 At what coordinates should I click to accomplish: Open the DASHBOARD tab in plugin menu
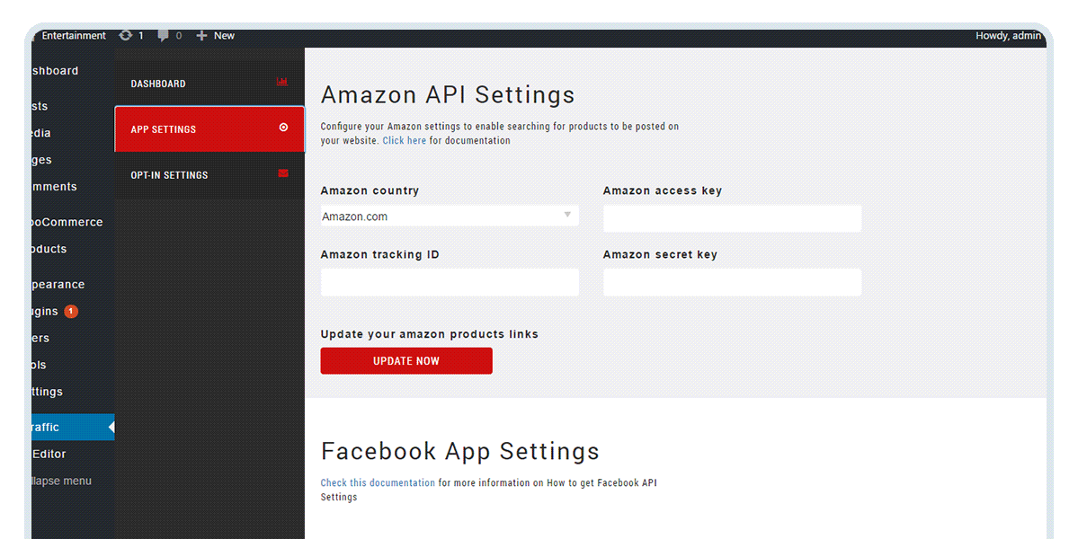209,83
